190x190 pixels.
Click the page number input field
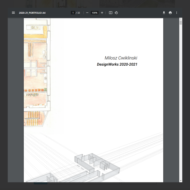click(73, 13)
